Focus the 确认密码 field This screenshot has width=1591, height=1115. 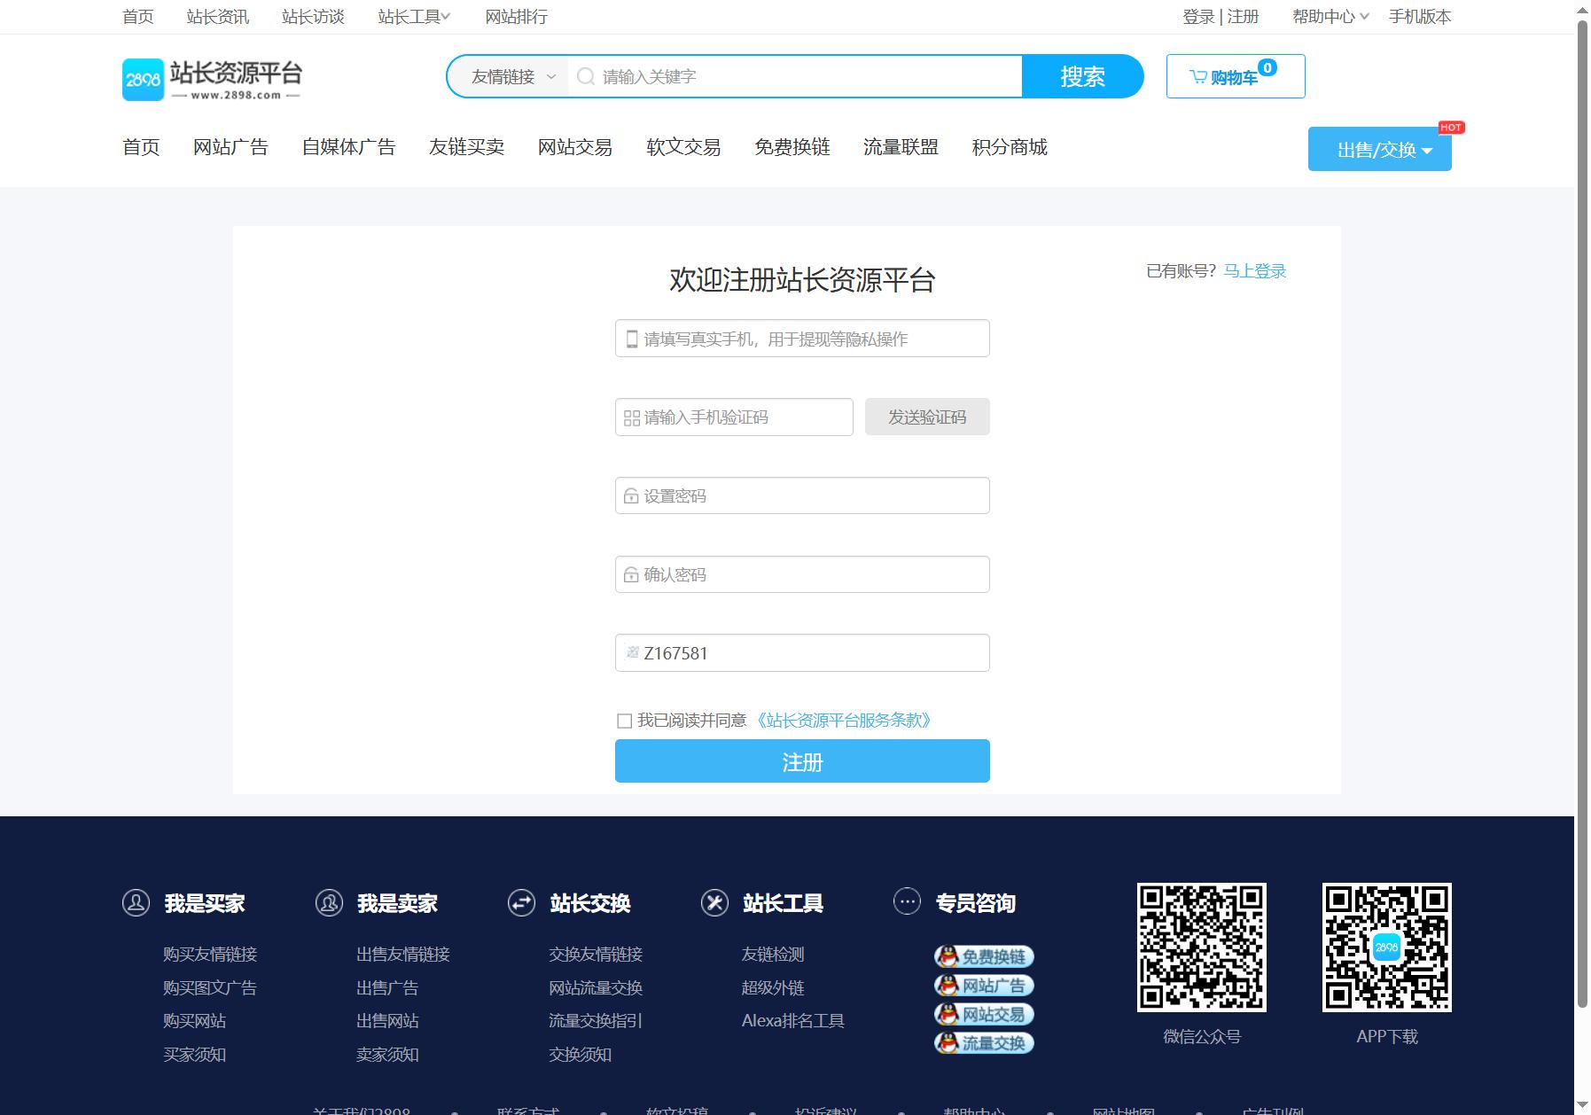[802, 574]
